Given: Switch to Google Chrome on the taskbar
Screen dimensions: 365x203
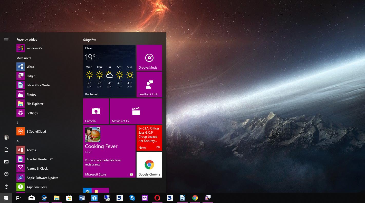Looking at the screenshot, I should click(195, 198).
